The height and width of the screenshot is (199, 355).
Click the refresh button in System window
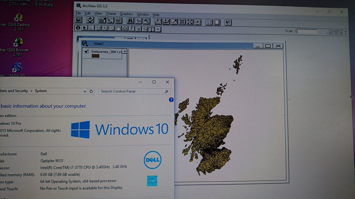(91, 91)
